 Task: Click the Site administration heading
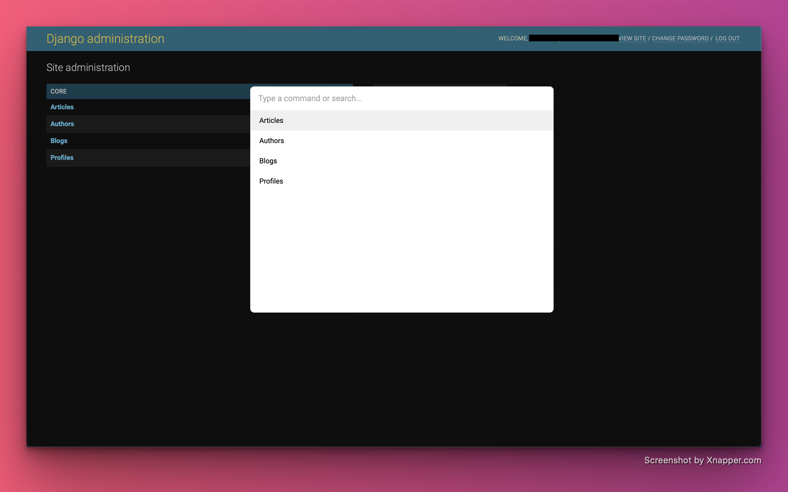88,67
